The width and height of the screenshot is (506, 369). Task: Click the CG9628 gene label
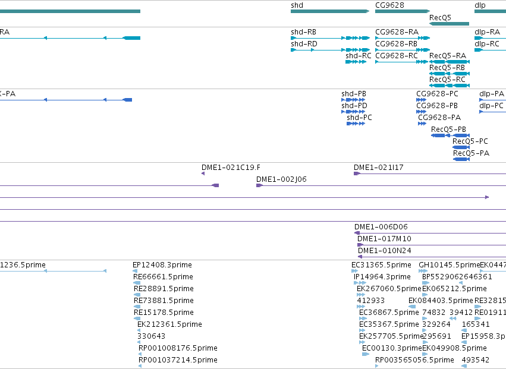389,5
